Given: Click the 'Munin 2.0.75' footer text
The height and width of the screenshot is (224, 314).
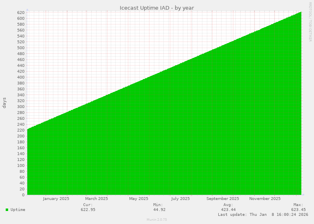Looking at the screenshot, I should pyautogui.click(x=157, y=220).
